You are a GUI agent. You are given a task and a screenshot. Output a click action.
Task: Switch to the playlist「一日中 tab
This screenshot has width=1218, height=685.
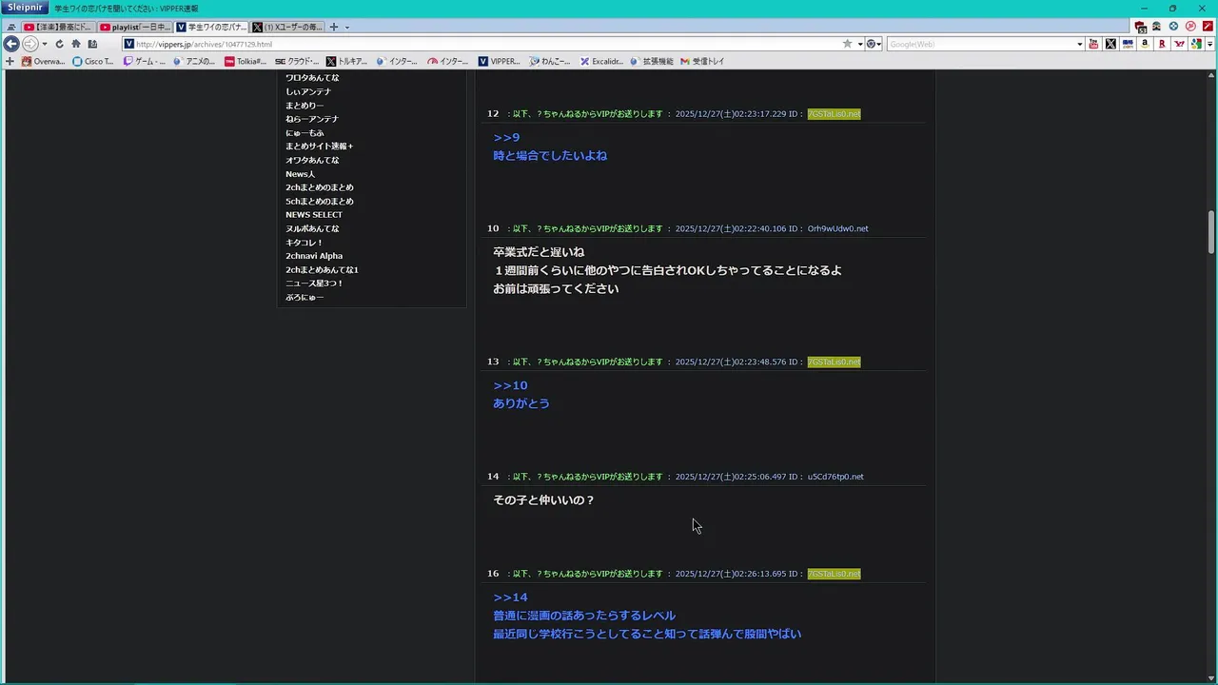coord(134,27)
